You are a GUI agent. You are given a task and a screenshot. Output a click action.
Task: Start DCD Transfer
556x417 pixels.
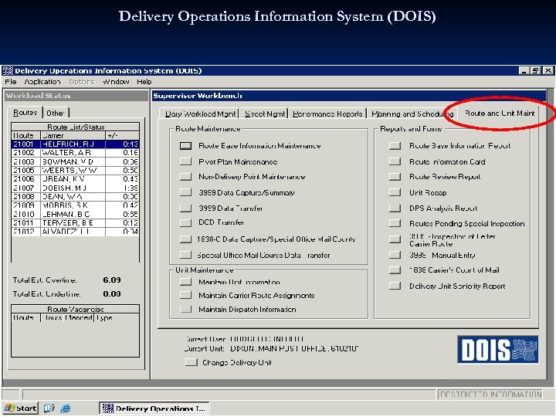click(x=185, y=222)
